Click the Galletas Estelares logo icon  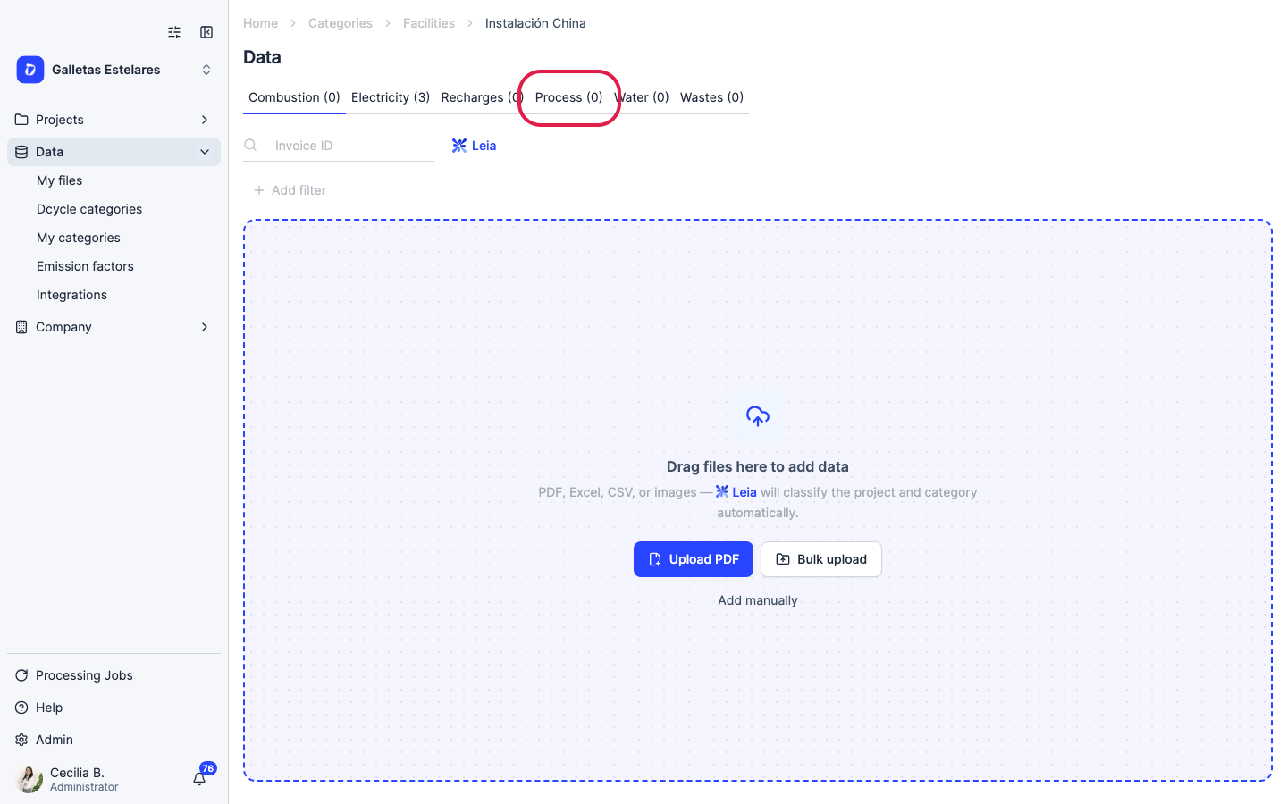[x=30, y=70]
